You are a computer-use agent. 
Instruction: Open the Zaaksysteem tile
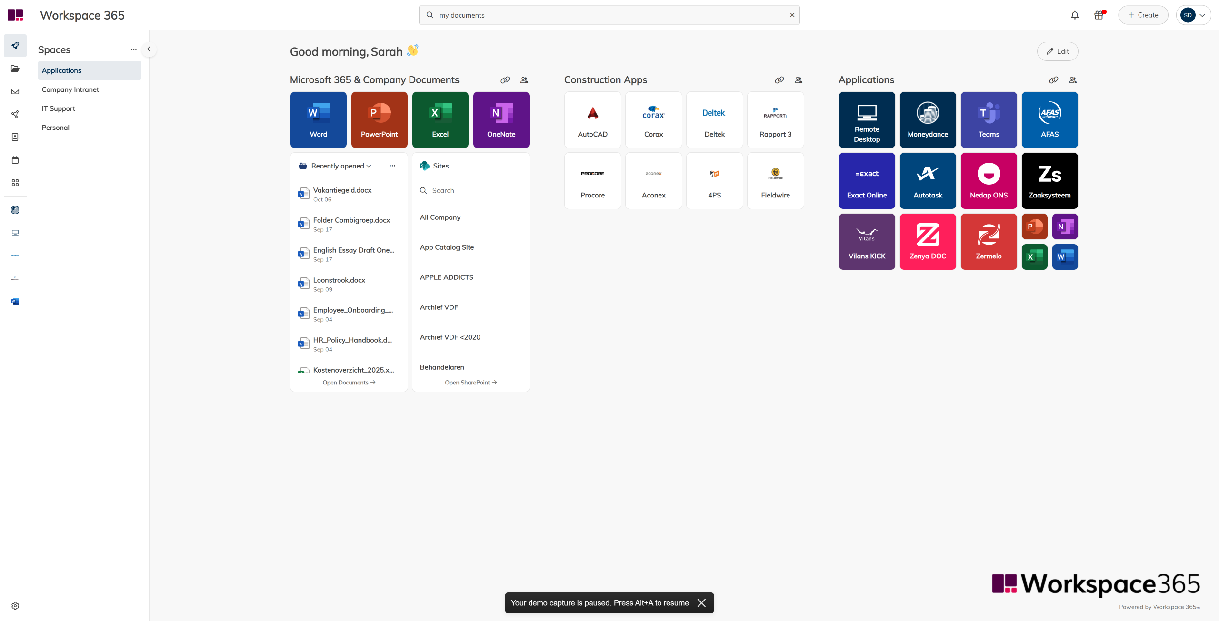1049,181
